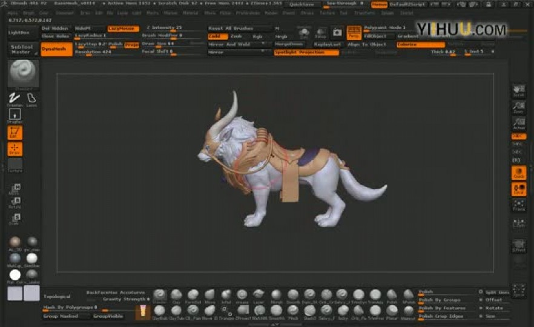
Task: Toggle the orange Draw mode icon
Action: pyautogui.click(x=15, y=149)
